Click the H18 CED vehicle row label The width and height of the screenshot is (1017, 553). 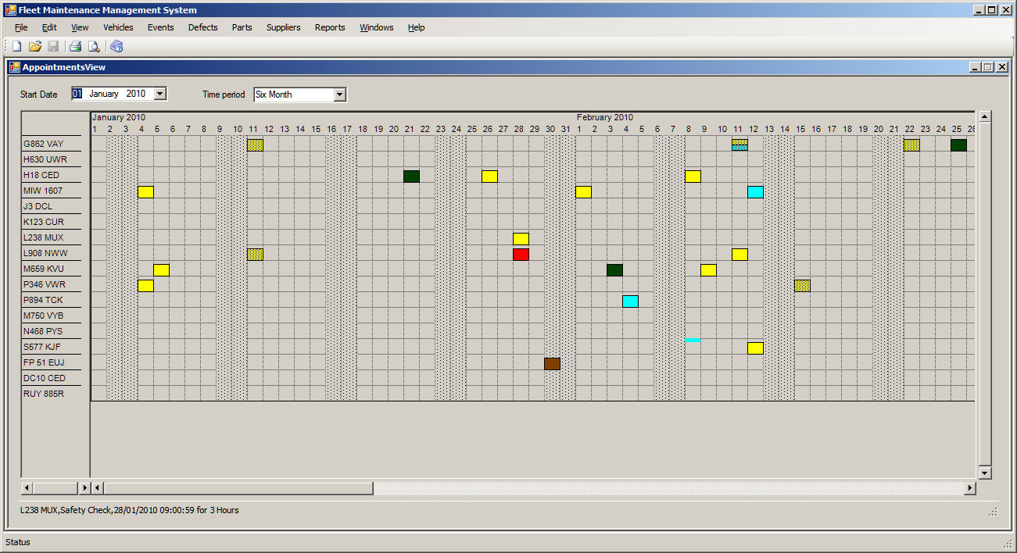[x=41, y=175]
